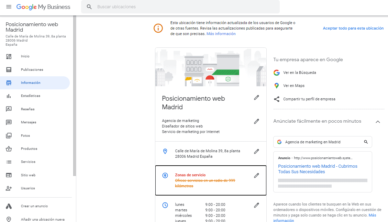Focus the Buscar ubicaciones search field
Image resolution: width=388 pixels, height=222 pixels.
pos(180,7)
